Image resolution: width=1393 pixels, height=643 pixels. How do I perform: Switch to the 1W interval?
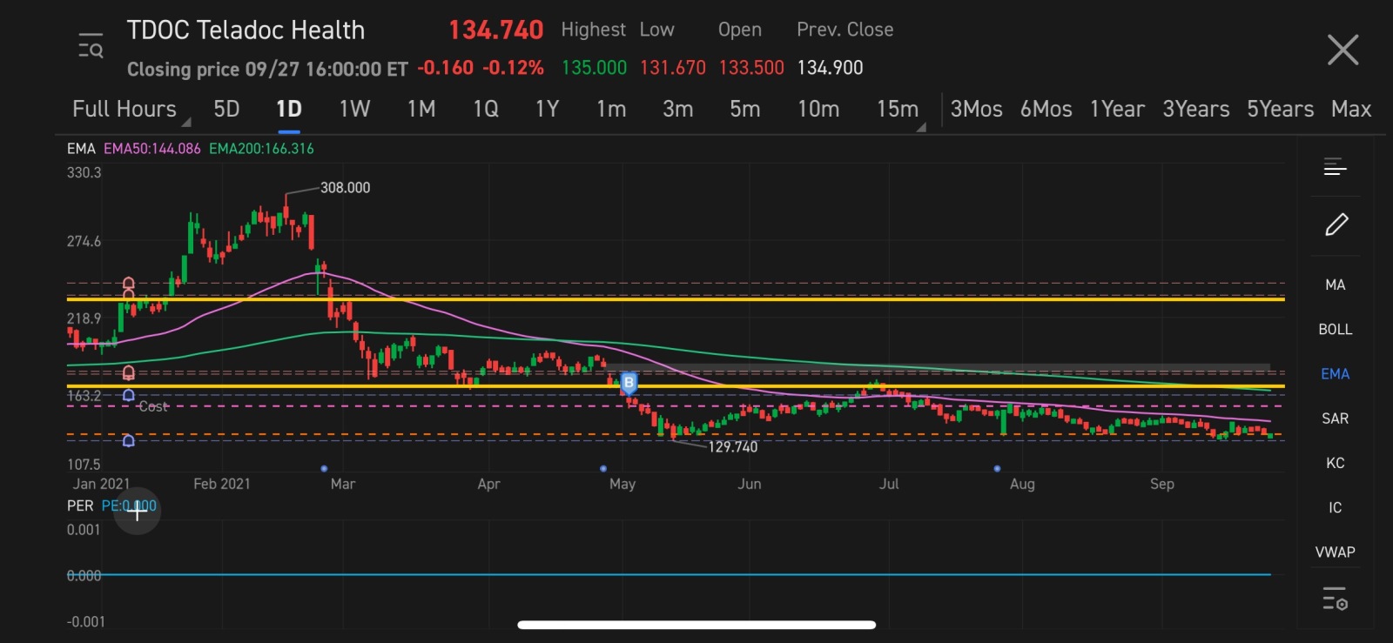point(354,109)
